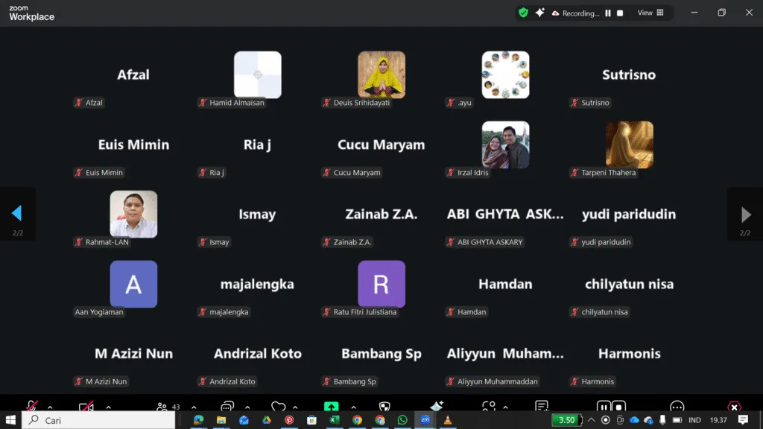Open the View layout menu
This screenshot has height=429, width=763.
650,13
